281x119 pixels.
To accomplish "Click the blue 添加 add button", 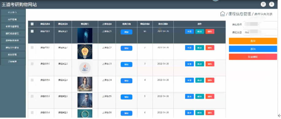I will [x=253, y=49].
